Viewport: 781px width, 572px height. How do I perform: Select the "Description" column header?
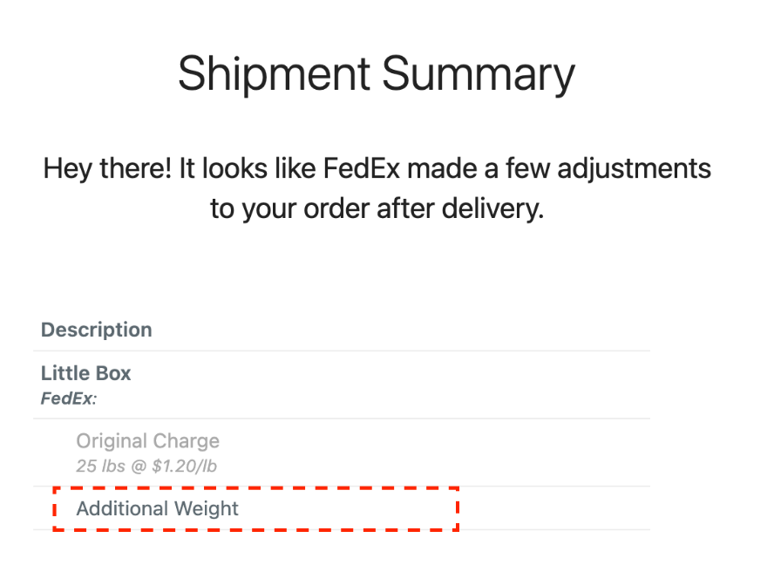coord(97,330)
